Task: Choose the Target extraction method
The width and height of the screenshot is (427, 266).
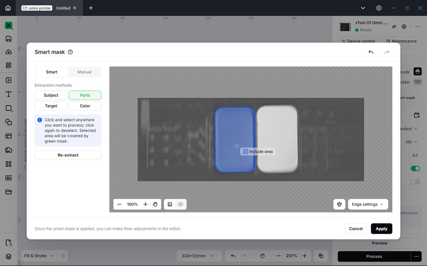Action: click(51, 106)
